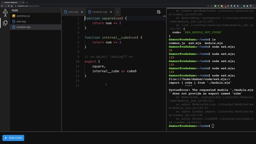
Task: Click the browser home button
Action: [12, 6]
